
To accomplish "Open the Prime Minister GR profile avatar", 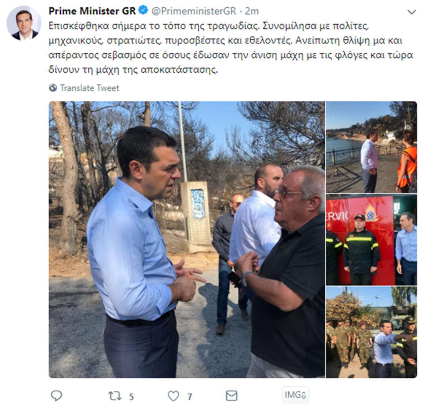I will coord(24,23).
